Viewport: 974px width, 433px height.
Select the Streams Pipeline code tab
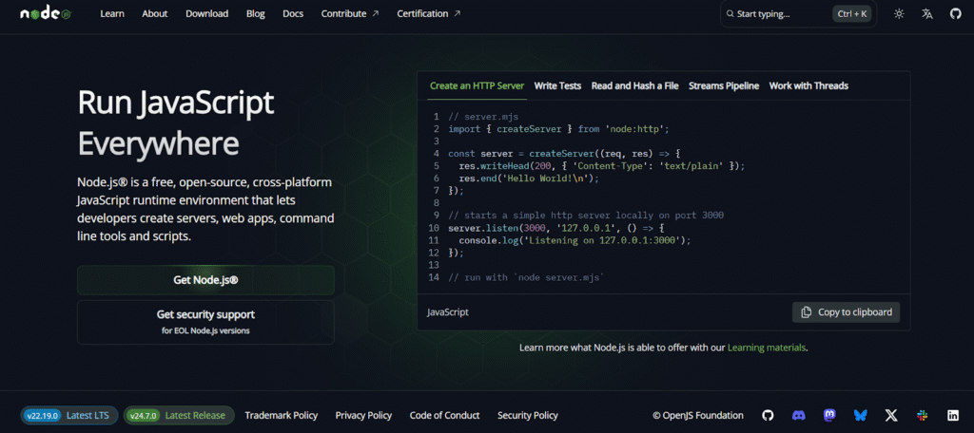(724, 85)
